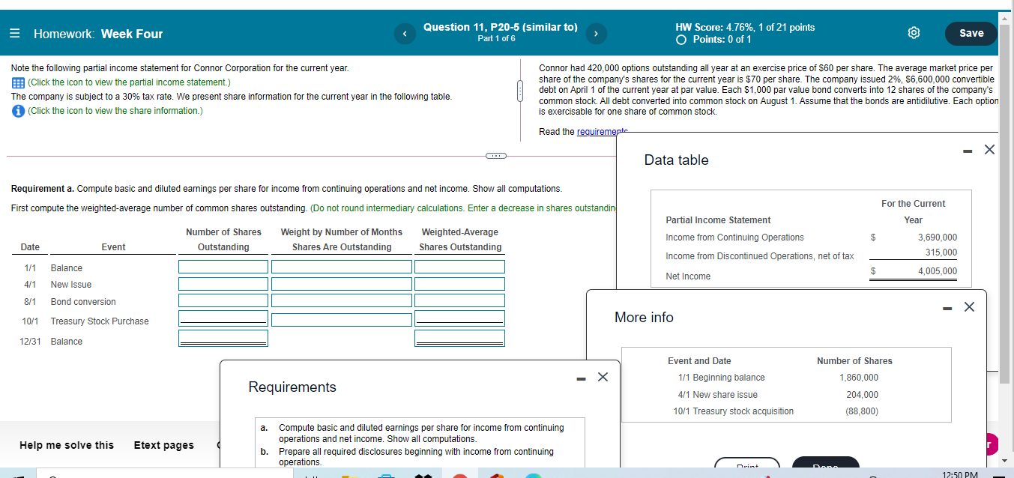Click the Save button

(x=971, y=33)
